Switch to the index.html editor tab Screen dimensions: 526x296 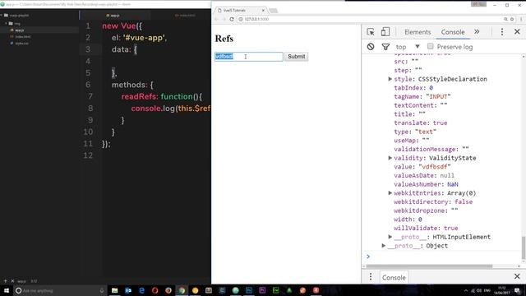click(x=185, y=16)
